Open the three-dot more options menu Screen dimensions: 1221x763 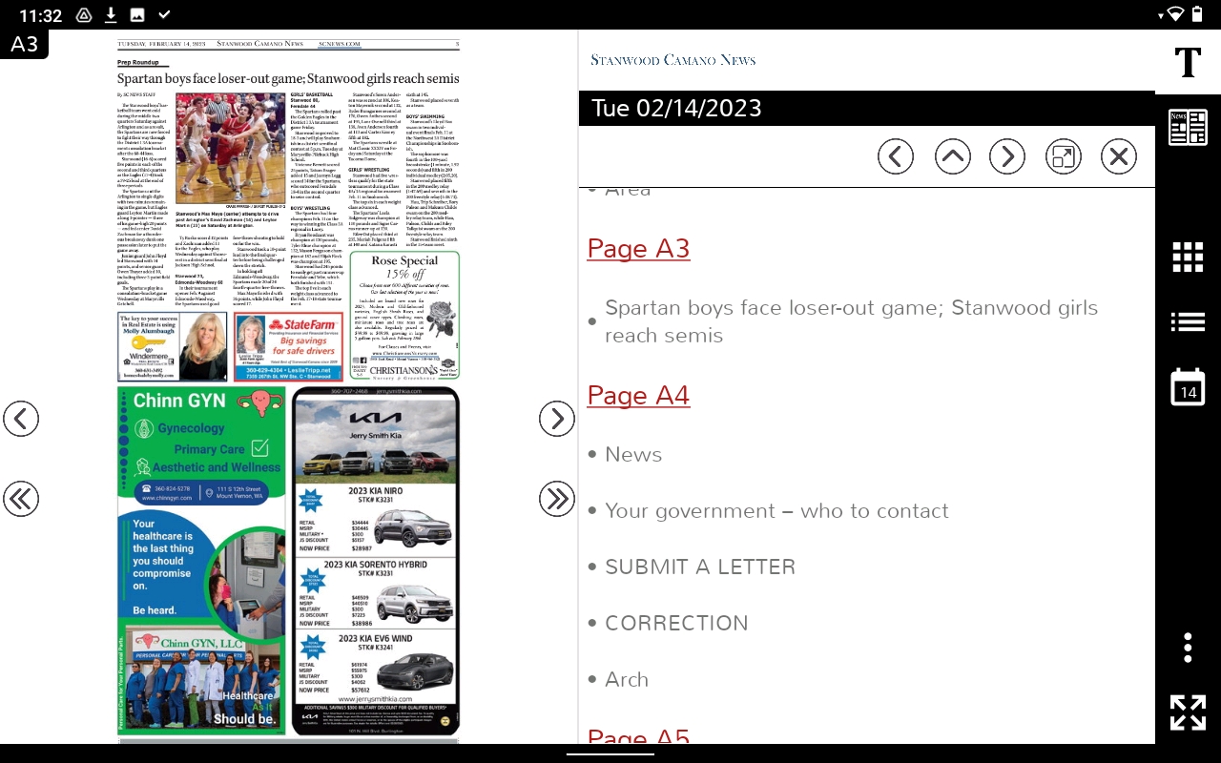pos(1188,647)
